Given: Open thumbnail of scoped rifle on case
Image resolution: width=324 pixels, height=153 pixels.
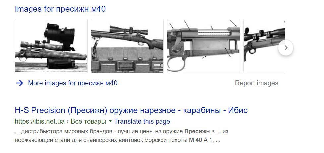Looking at the screenshot, I should pos(127,46).
